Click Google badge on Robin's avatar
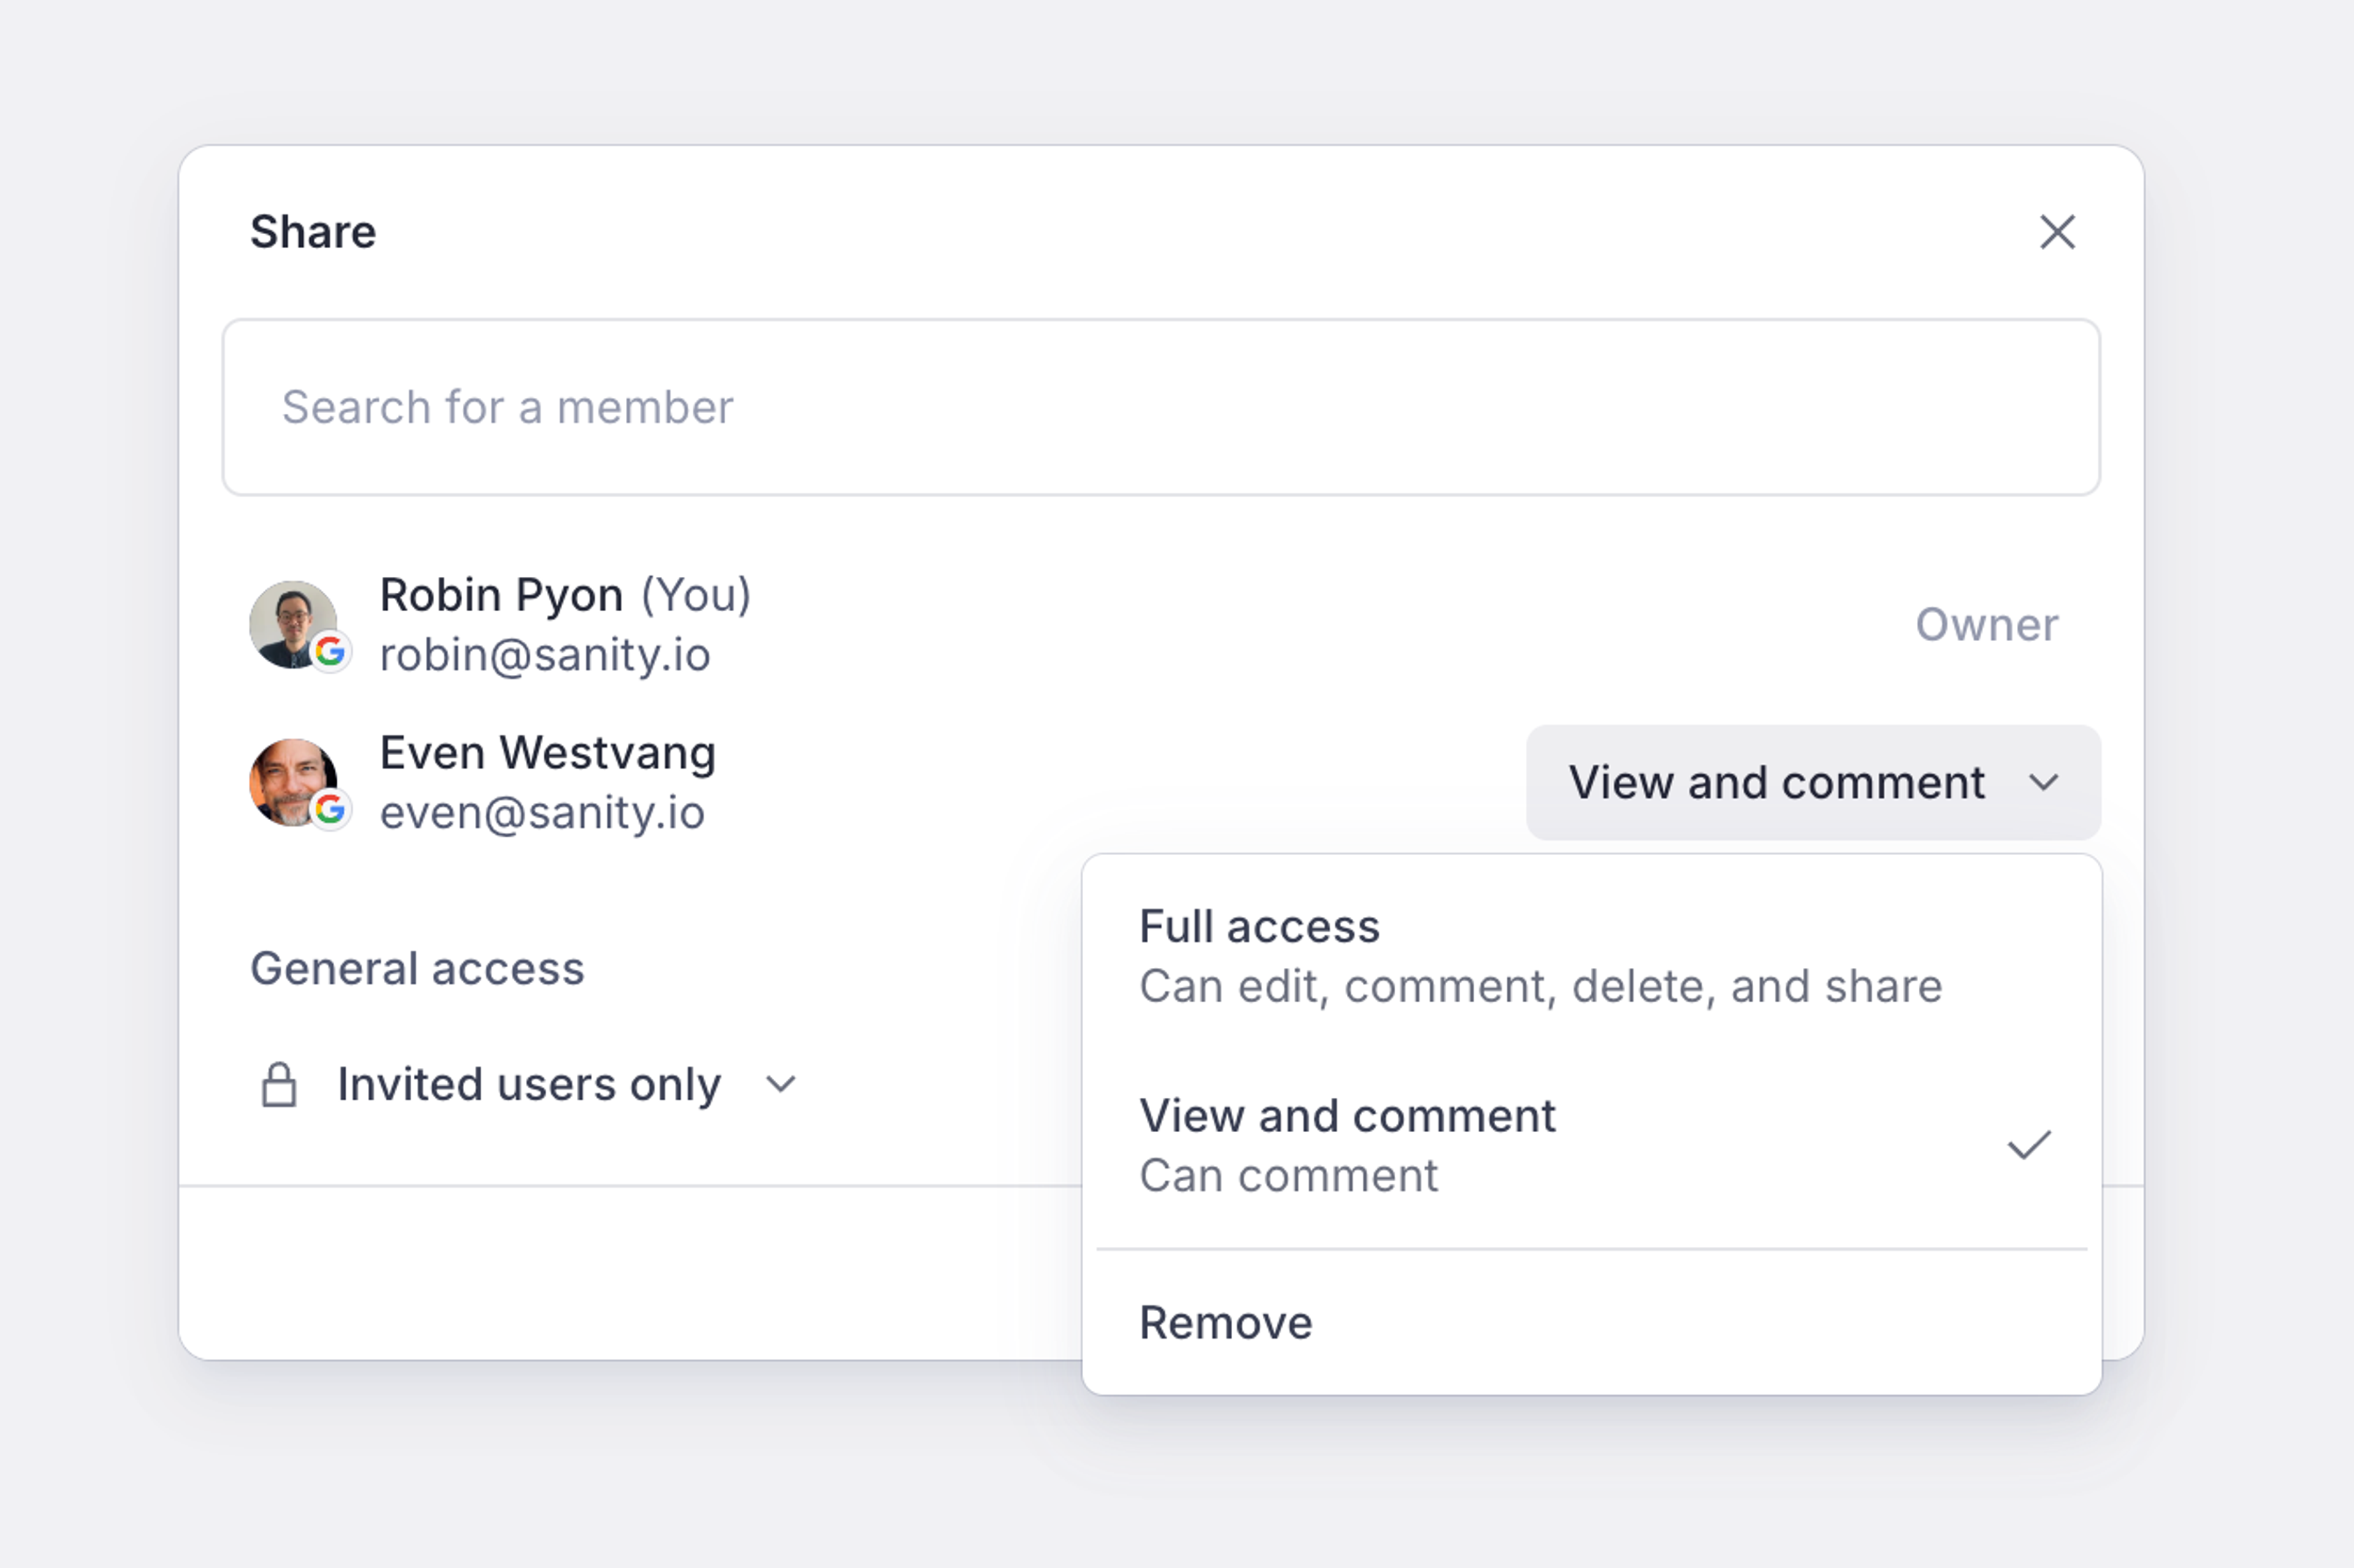Screen dimensions: 2354x1568 click(330, 652)
